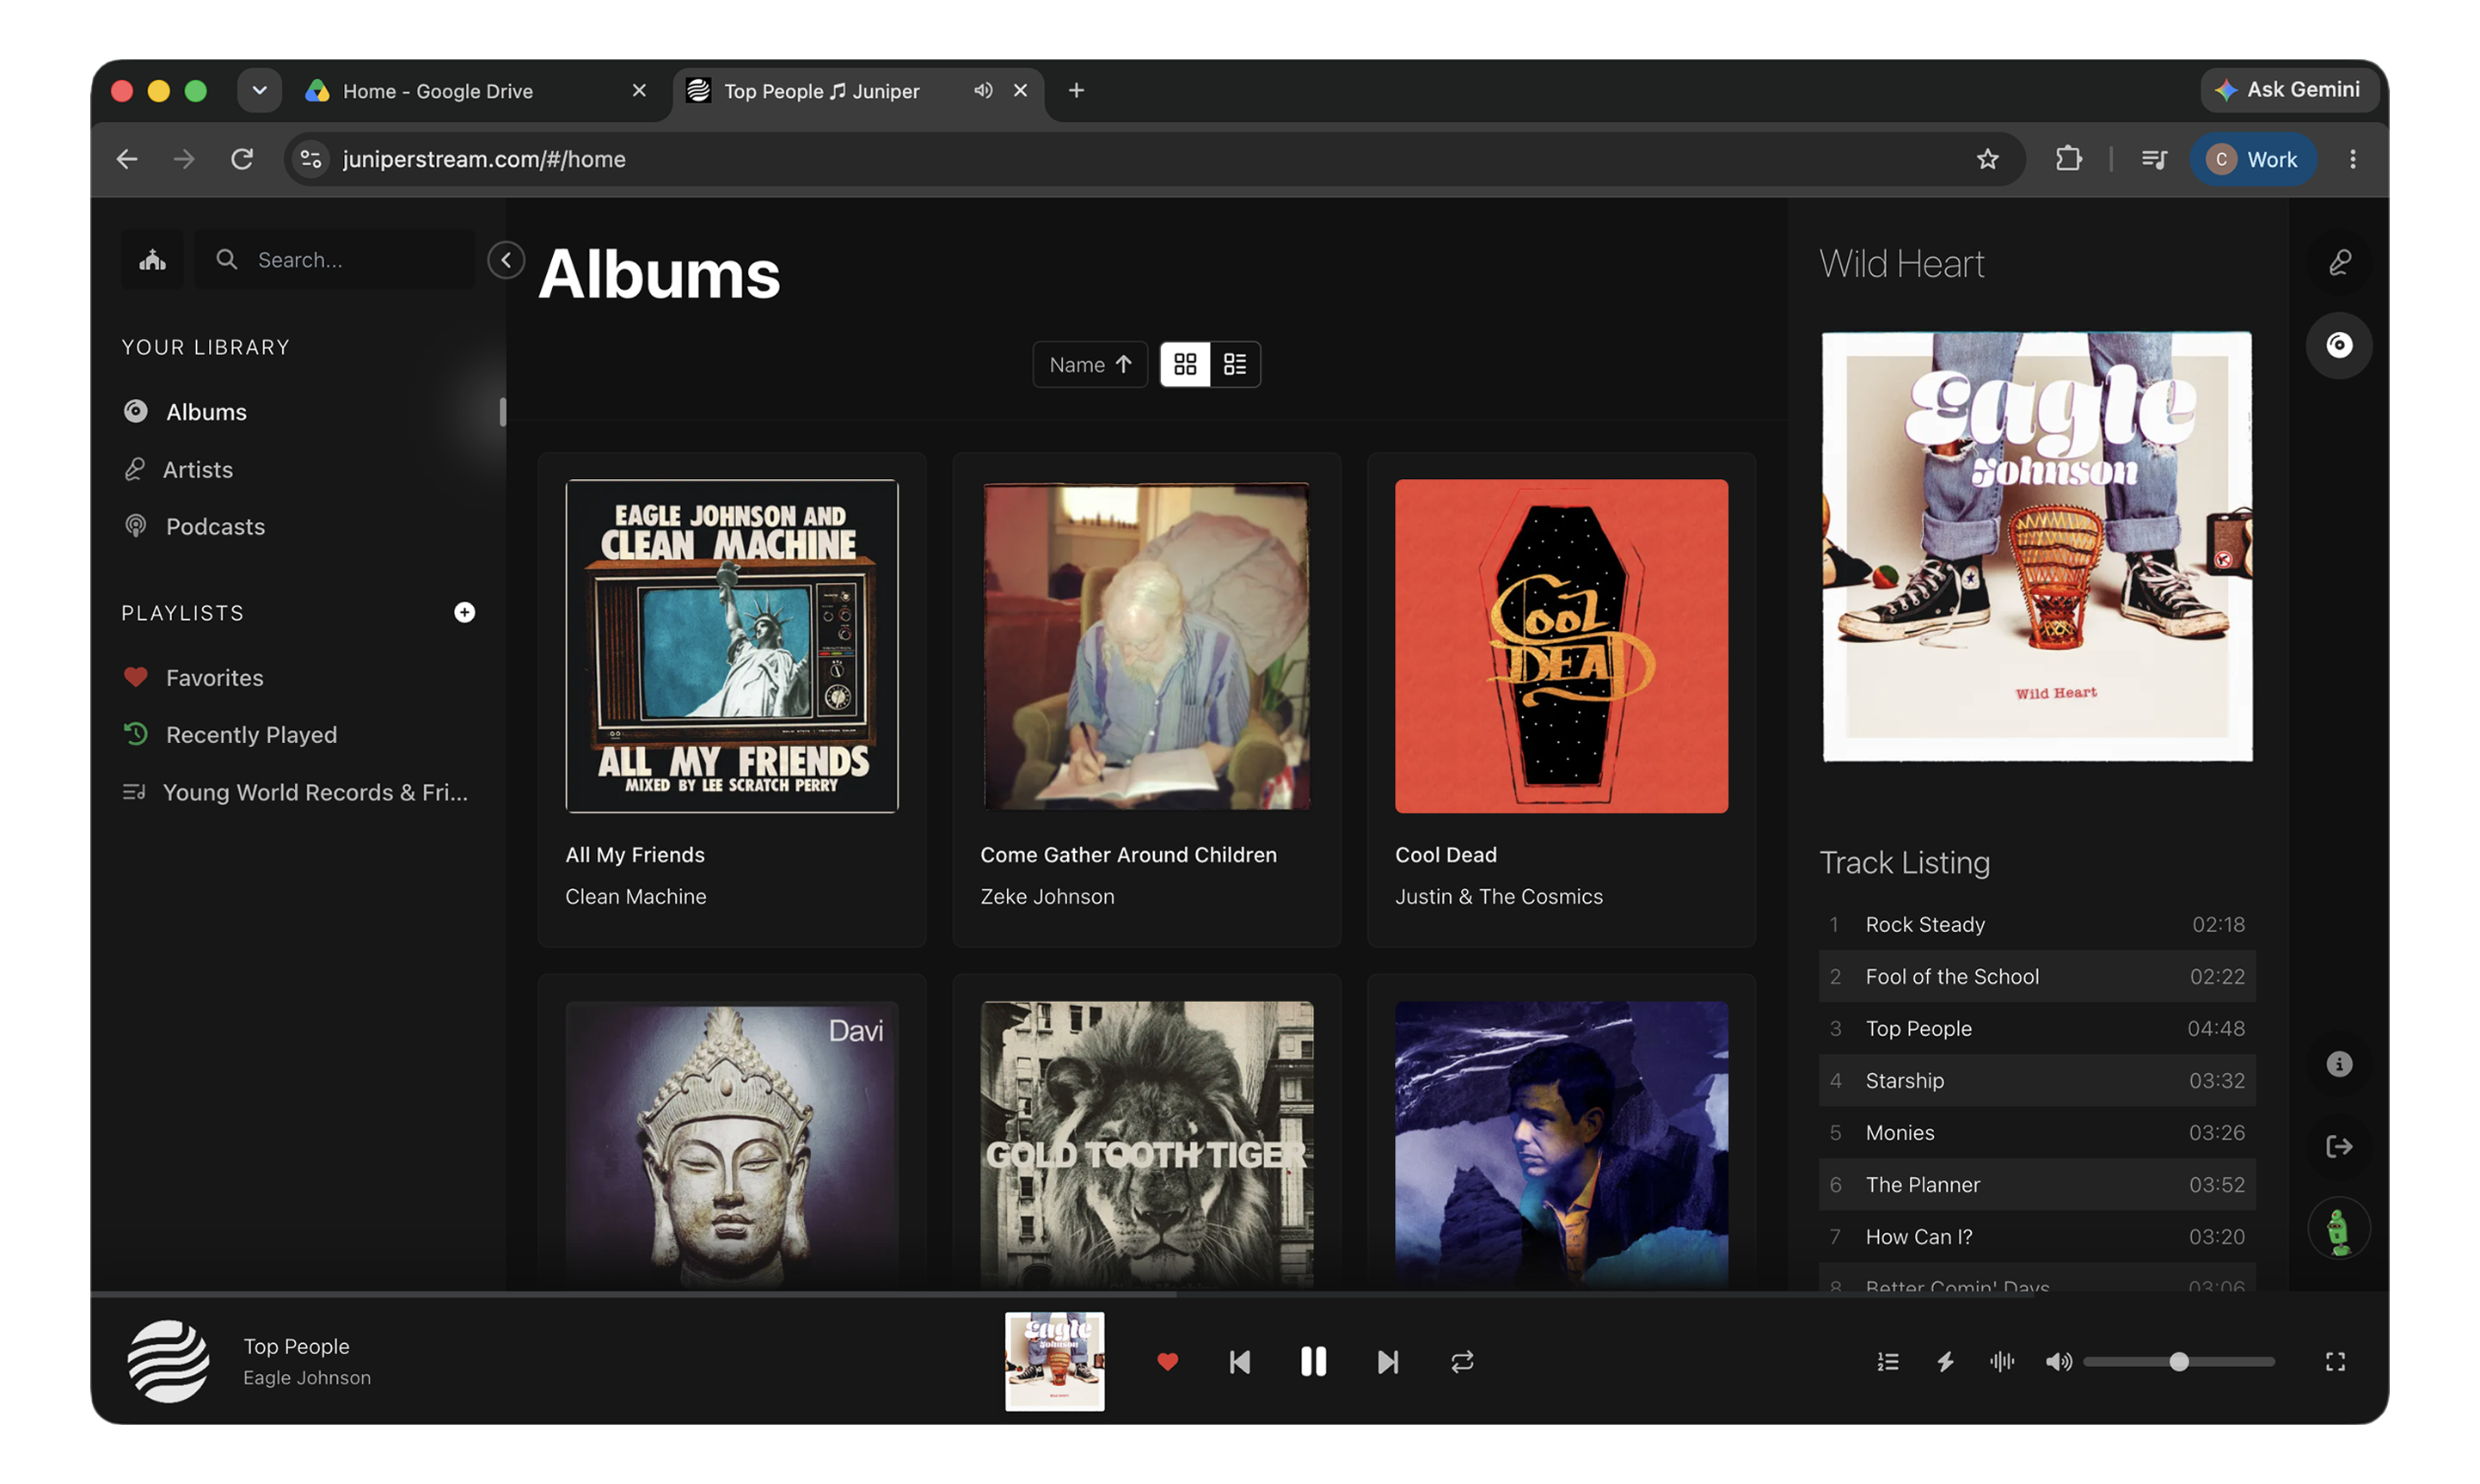Viewport: 2480px width, 1484px height.
Task: Play track Rock Steady
Action: [2036, 924]
